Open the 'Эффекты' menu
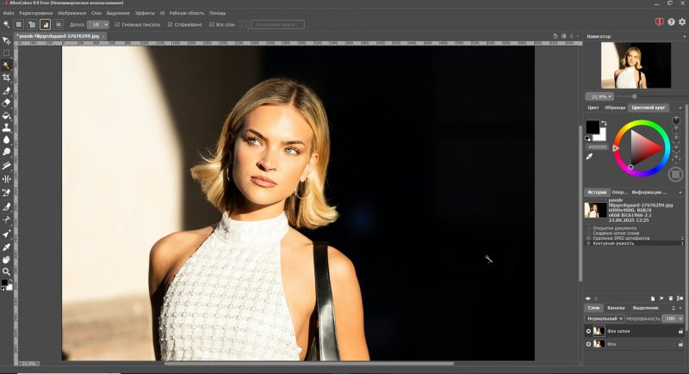 click(145, 13)
